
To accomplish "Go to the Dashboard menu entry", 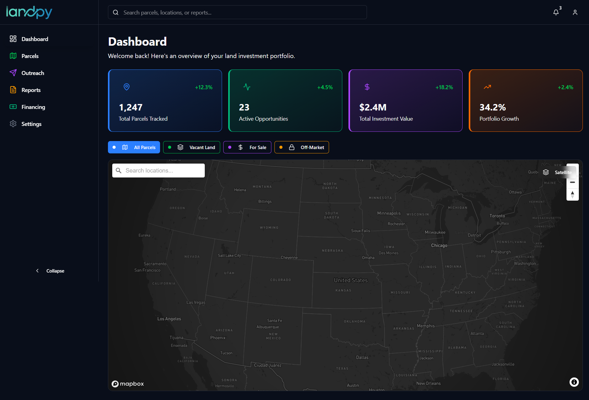I will click(13, 39).
